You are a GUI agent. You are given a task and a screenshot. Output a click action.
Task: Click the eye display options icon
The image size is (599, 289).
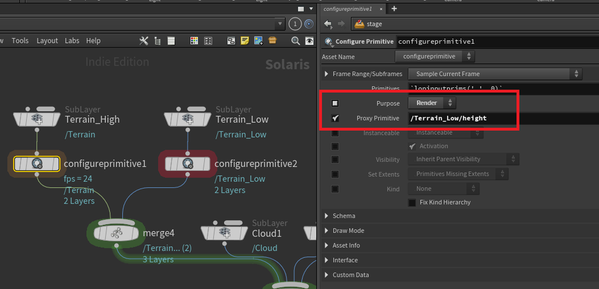(309, 40)
